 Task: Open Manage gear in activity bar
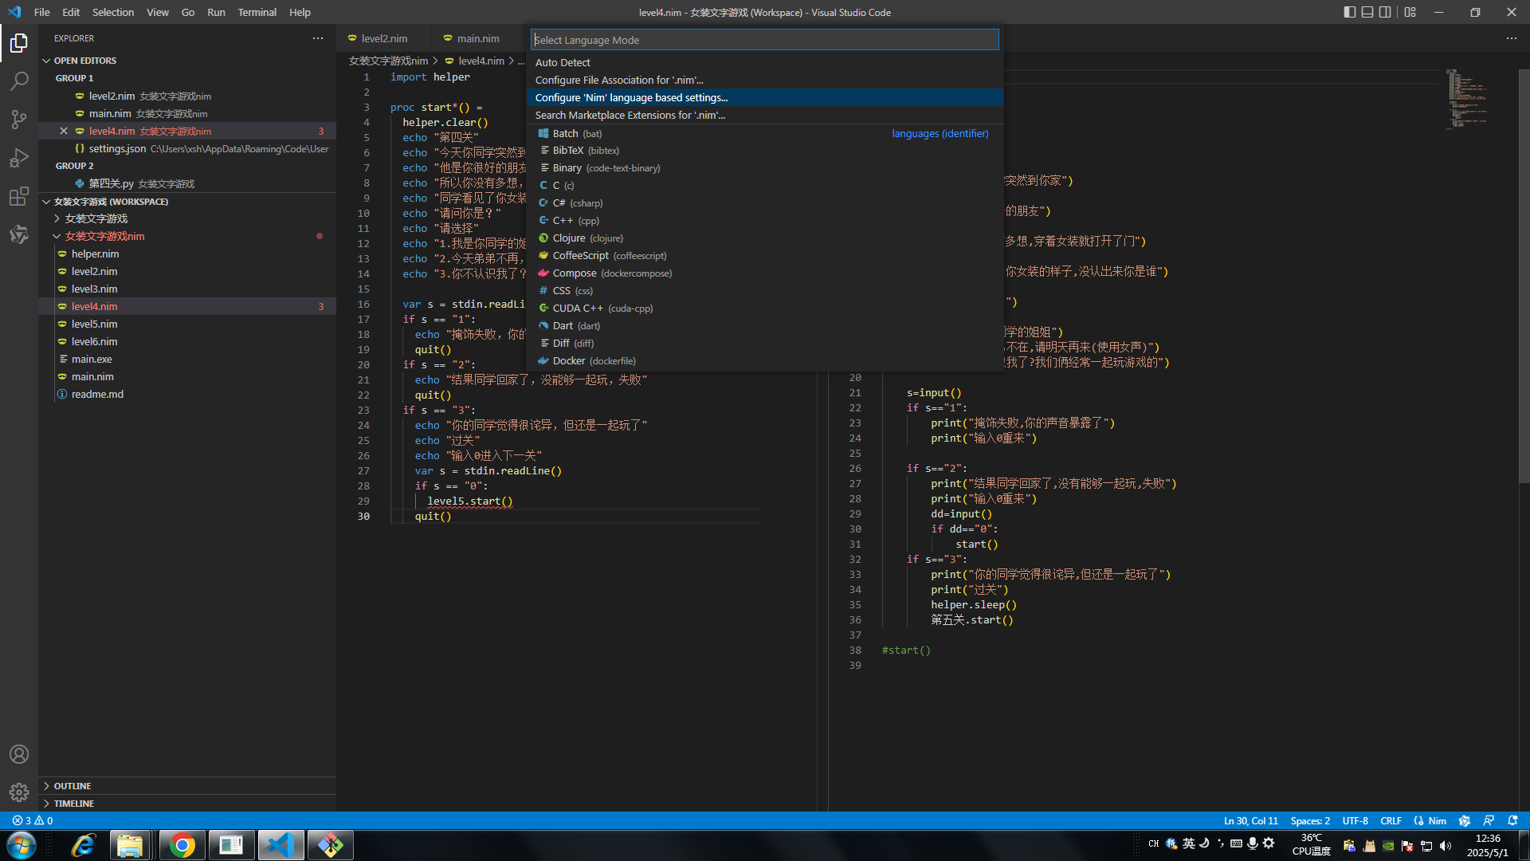19,792
